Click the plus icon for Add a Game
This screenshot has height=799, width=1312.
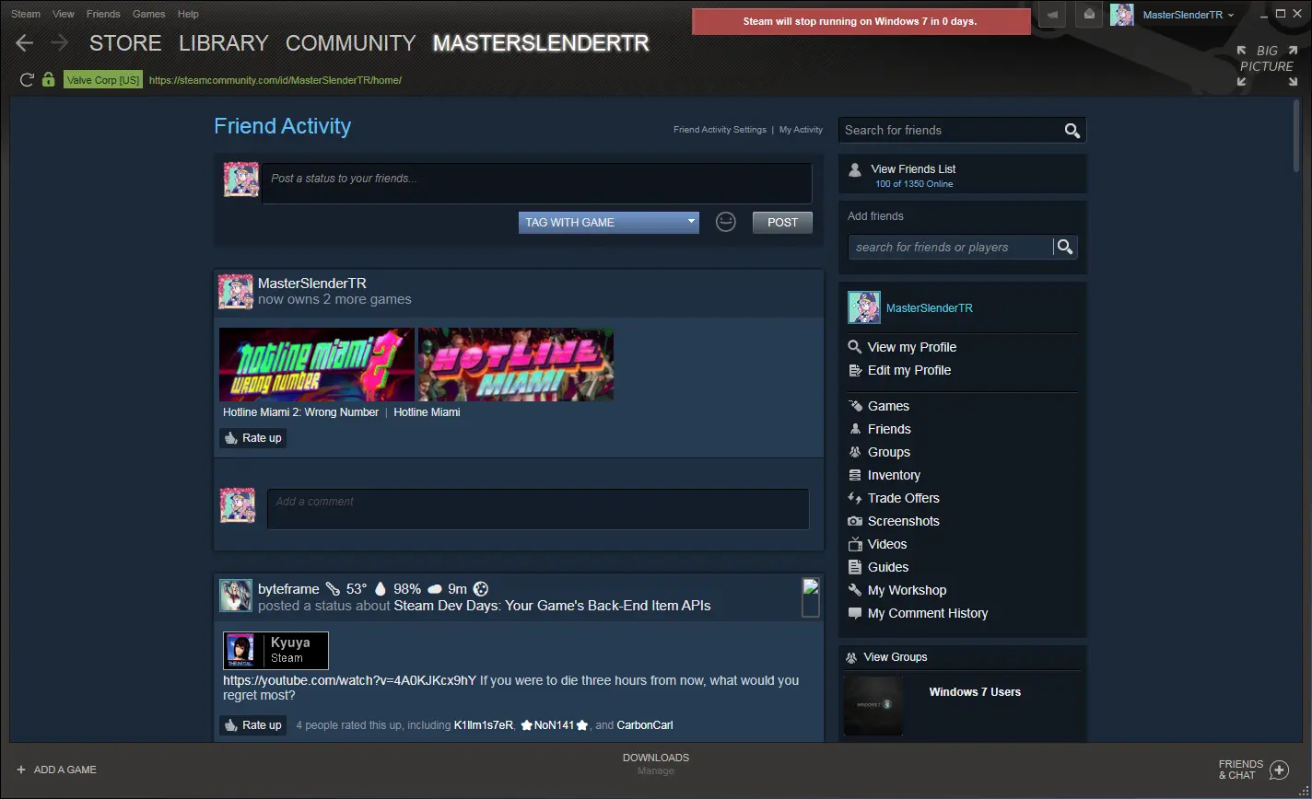point(21,770)
